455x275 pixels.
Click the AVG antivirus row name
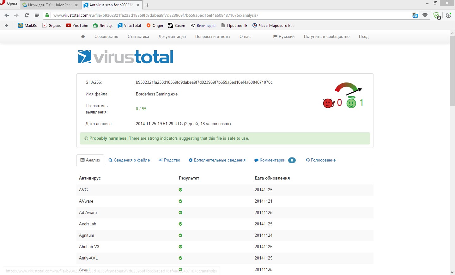click(83, 190)
